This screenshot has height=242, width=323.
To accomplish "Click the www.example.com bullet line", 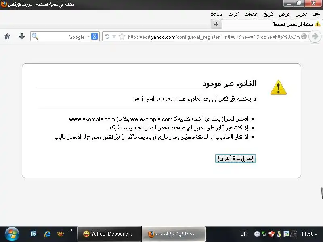I will pos(159,119).
